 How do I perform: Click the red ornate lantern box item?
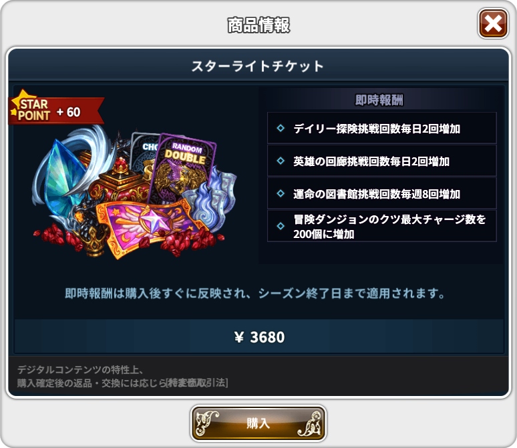(119, 181)
